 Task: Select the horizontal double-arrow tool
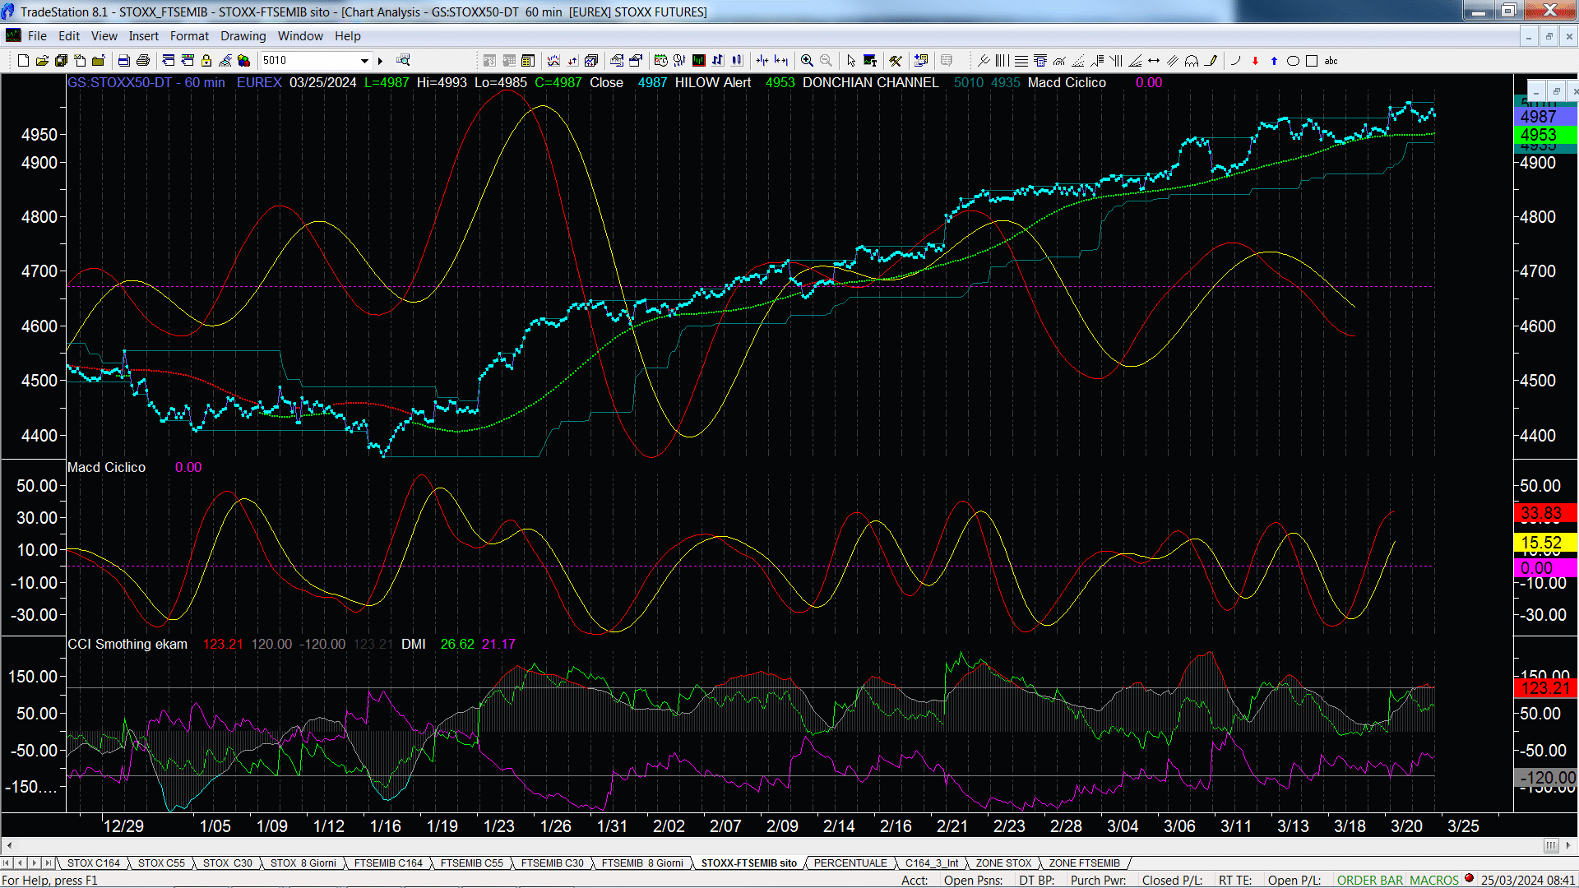click(x=1154, y=61)
